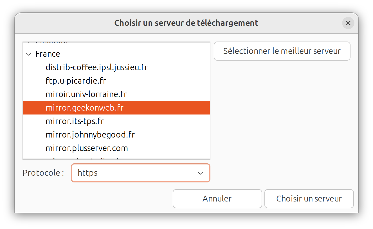The image size is (373, 229).
Task: Collapse the France country node
Action: coord(29,54)
